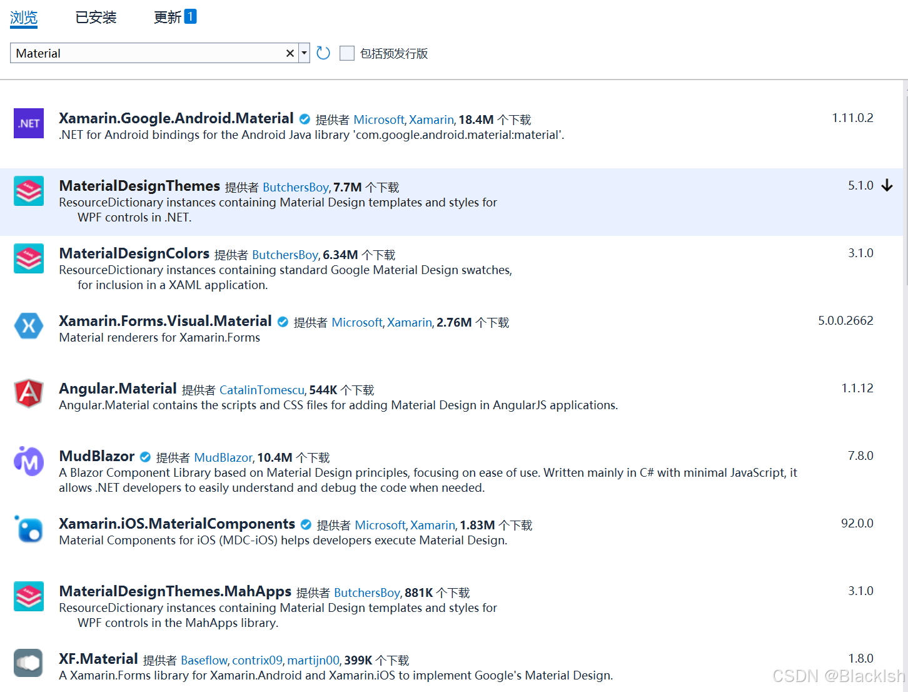Image resolution: width=908 pixels, height=692 pixels.
Task: Click verified badge beside Xamarin.Forms.Visual.Material
Action: [283, 322]
